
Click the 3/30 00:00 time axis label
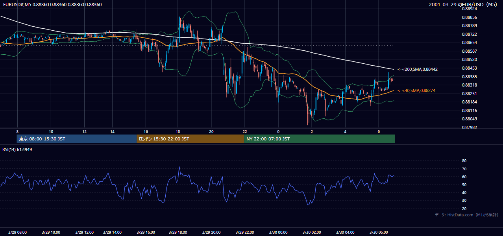click(x=279, y=232)
